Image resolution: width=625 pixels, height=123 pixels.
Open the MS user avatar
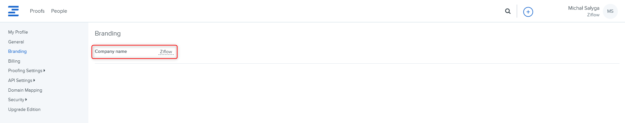click(610, 11)
